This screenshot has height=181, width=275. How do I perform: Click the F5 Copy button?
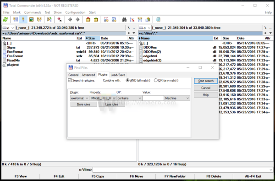[x=98, y=176]
